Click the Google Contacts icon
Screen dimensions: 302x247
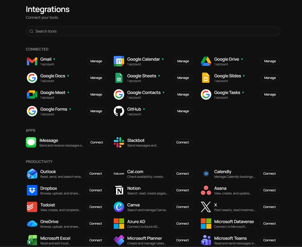click(x=119, y=94)
